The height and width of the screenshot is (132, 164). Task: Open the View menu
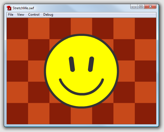click(x=21, y=15)
